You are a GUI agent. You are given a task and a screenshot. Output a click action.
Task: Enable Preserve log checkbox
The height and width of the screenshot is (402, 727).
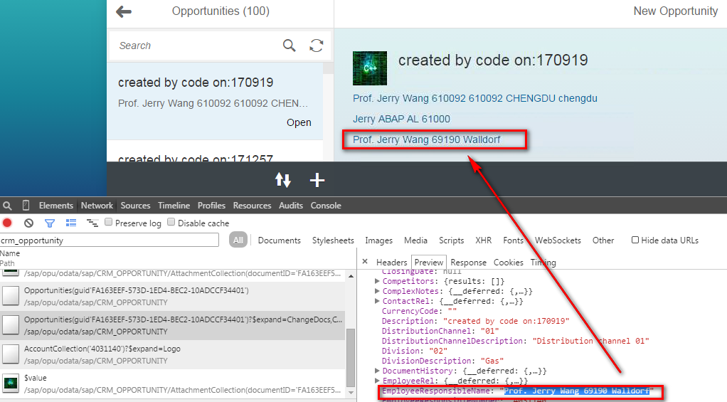(109, 222)
